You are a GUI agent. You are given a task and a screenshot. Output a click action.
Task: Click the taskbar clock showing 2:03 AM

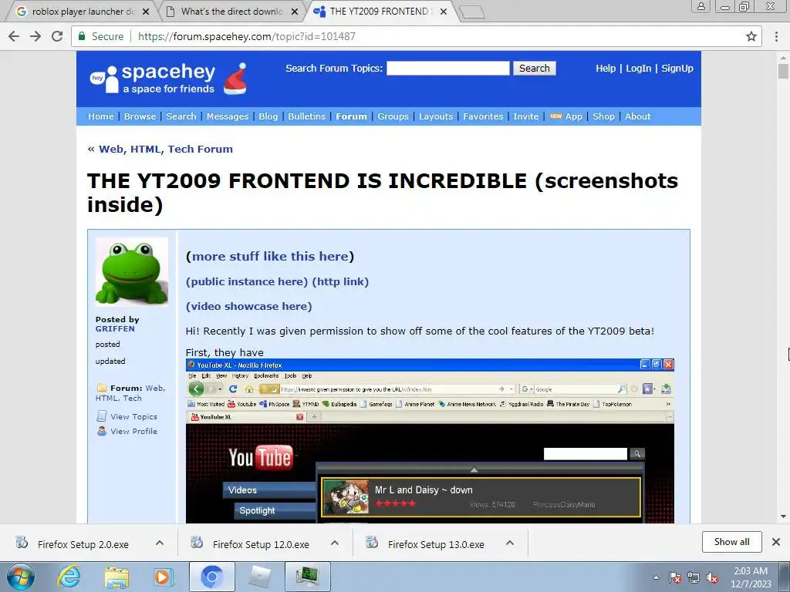coord(751,577)
